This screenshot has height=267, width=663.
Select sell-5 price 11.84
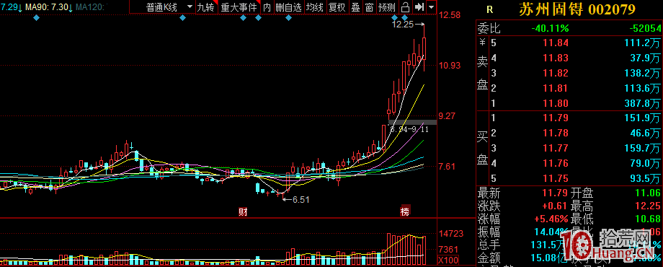[x=556, y=43]
